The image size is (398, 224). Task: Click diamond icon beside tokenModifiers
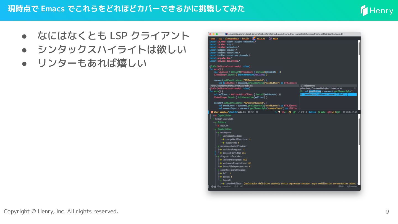223,184
